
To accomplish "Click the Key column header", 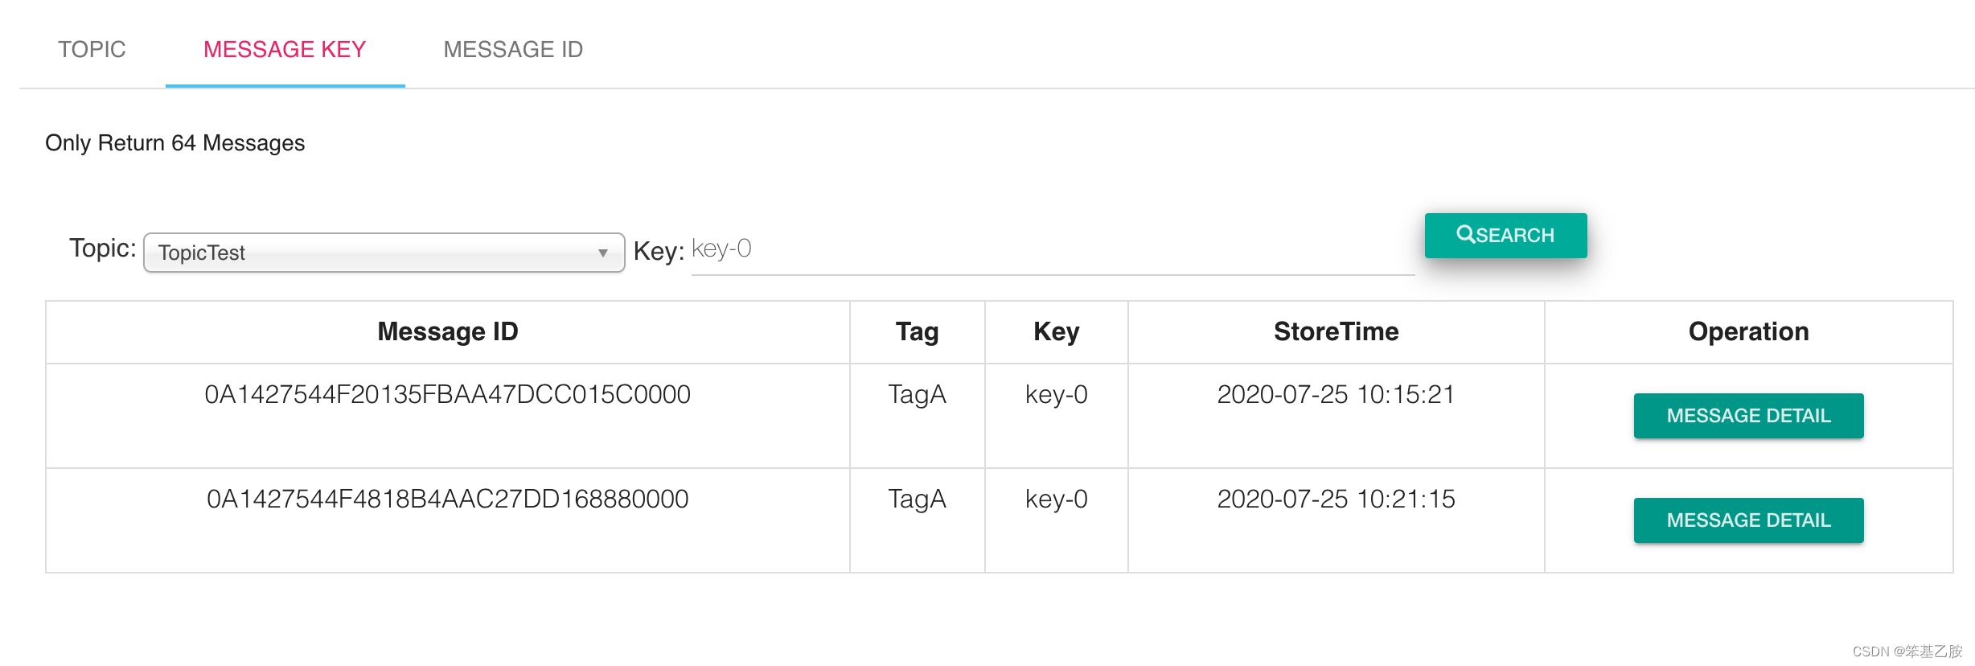I will [x=1056, y=331].
